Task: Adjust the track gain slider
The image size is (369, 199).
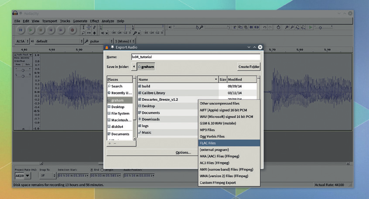Action: [23, 70]
